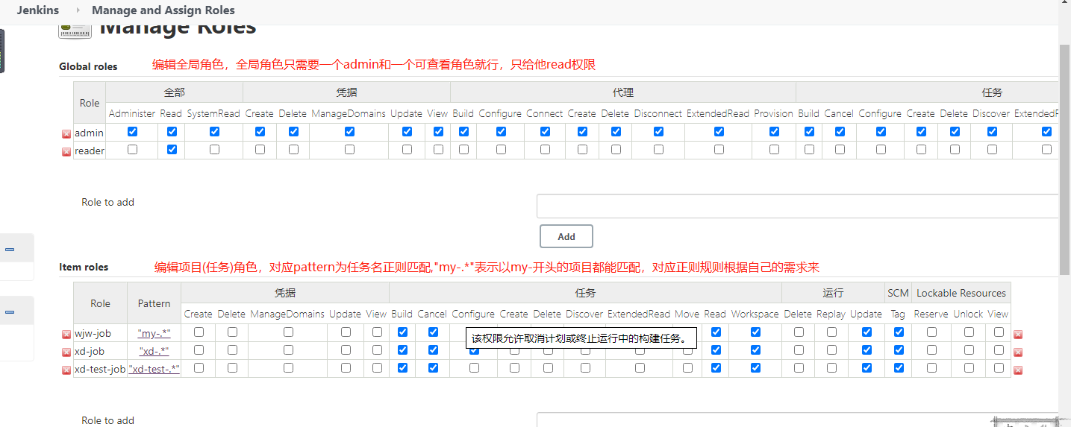Open breadcrumb dropdown arrow after Jenkins
This screenshot has height=427, width=1071.
tap(78, 10)
